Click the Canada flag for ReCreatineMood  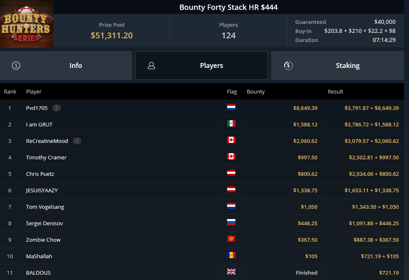pos(231,140)
